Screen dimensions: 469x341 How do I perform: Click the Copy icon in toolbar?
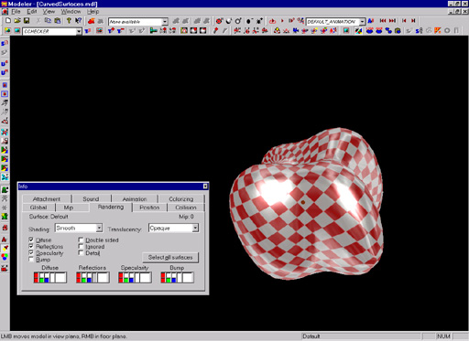pyautogui.click(x=48, y=21)
